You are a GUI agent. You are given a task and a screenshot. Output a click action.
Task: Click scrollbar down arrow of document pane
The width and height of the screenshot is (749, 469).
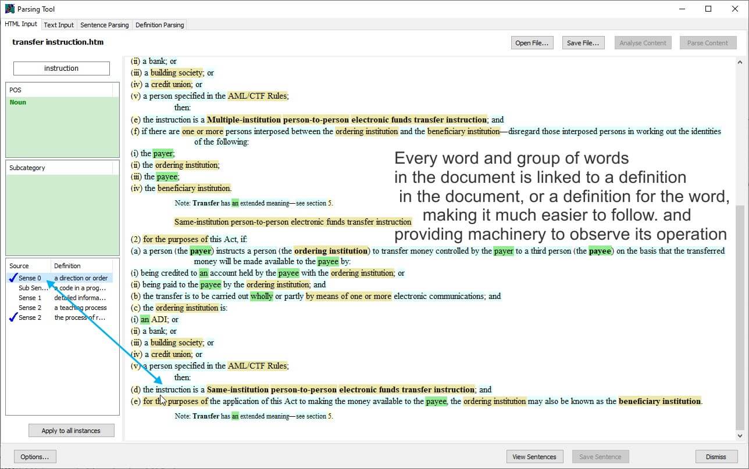click(x=740, y=435)
